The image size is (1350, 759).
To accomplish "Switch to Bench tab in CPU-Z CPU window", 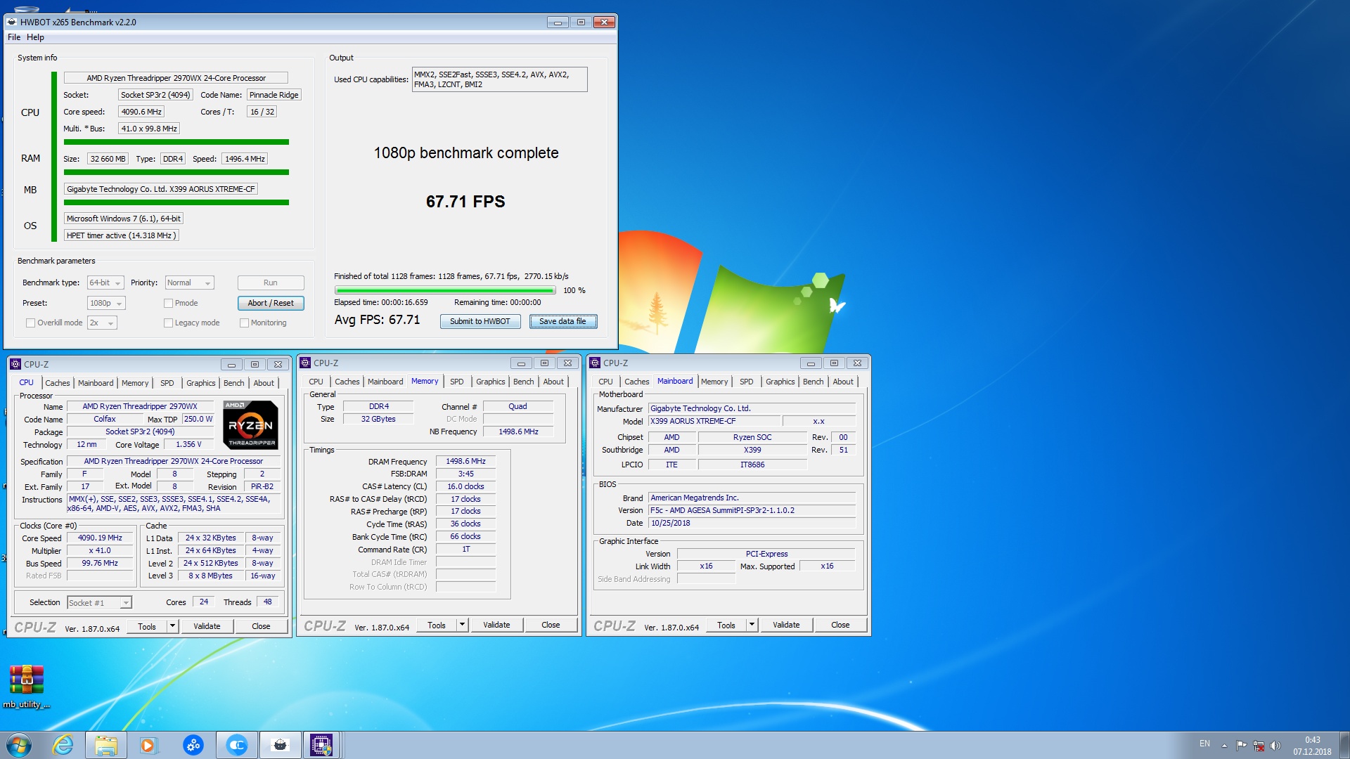I will tap(233, 383).
